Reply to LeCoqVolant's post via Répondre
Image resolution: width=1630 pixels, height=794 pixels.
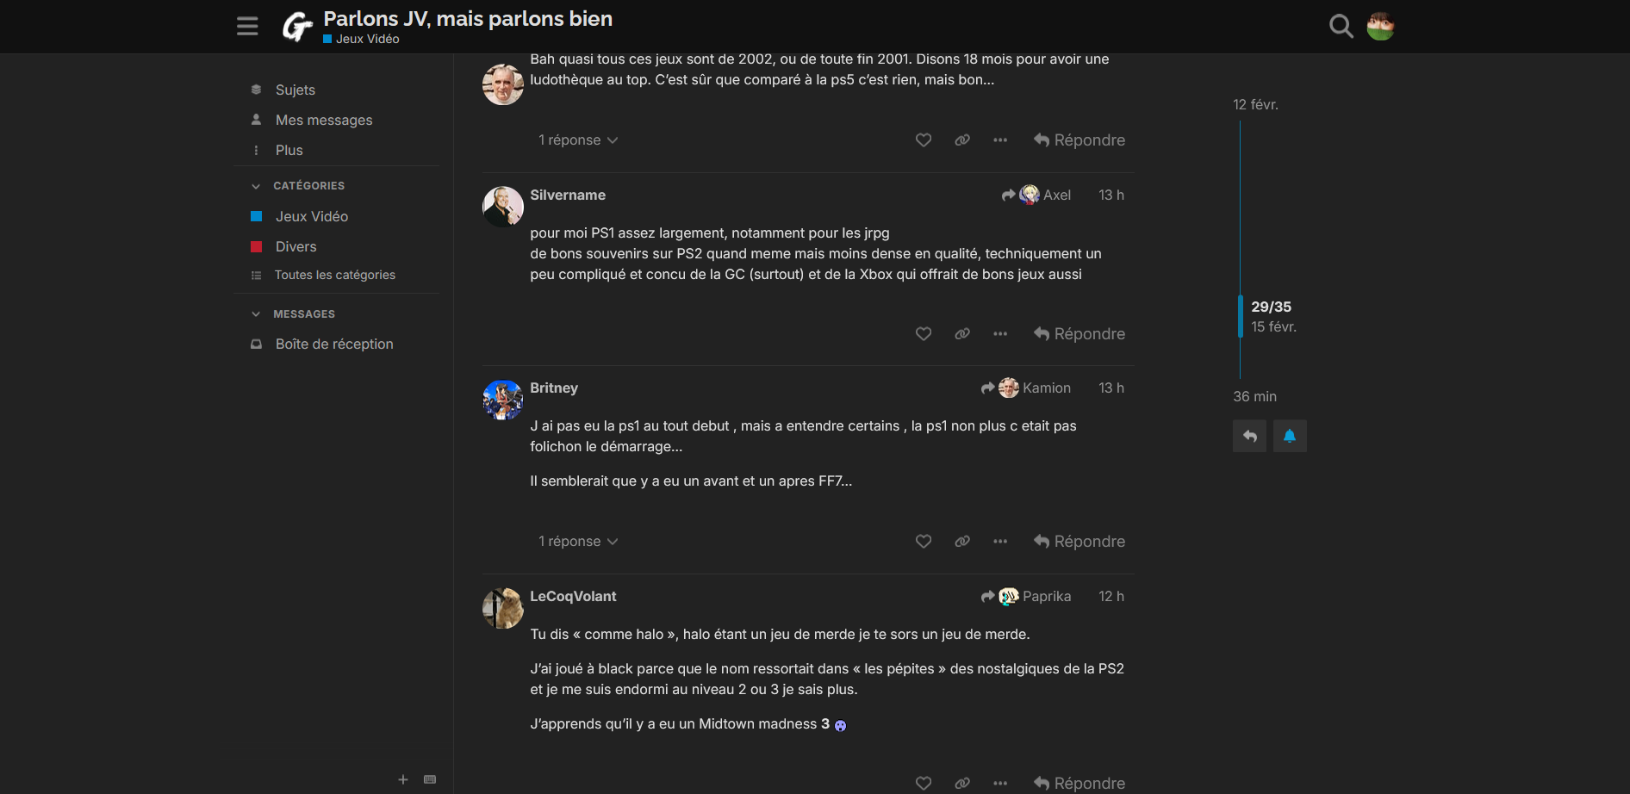click(x=1079, y=783)
